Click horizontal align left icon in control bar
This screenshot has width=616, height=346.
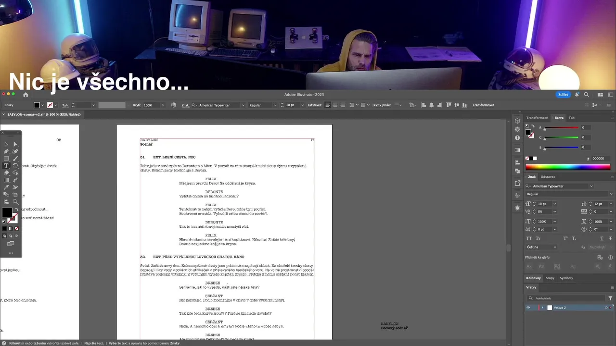424,105
